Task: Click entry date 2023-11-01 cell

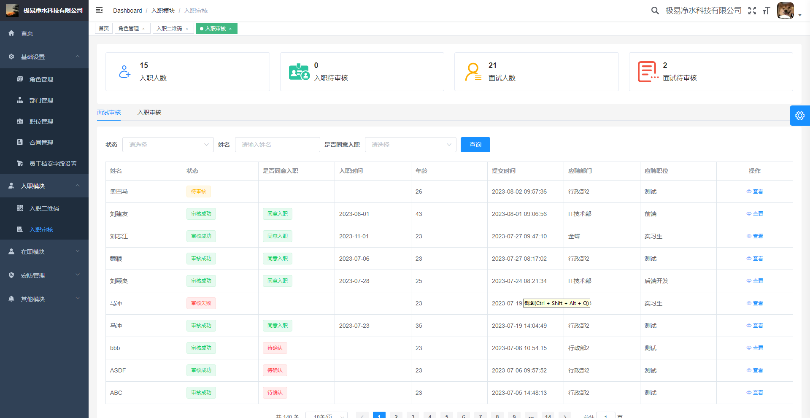Action: (x=354, y=236)
